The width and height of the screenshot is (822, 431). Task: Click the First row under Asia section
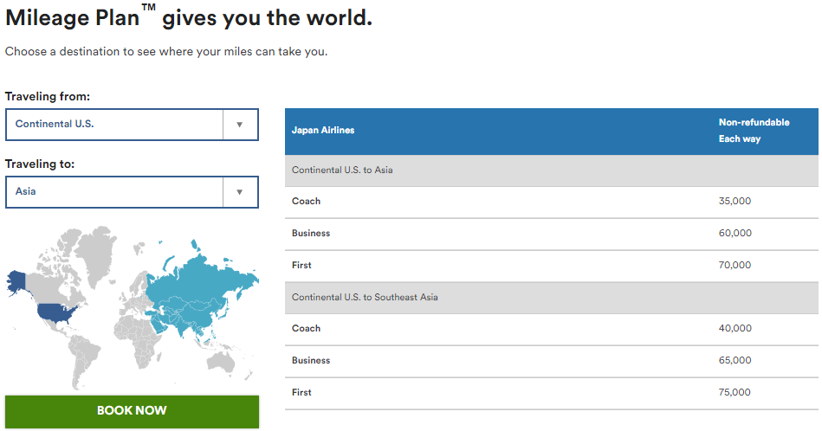pos(552,266)
